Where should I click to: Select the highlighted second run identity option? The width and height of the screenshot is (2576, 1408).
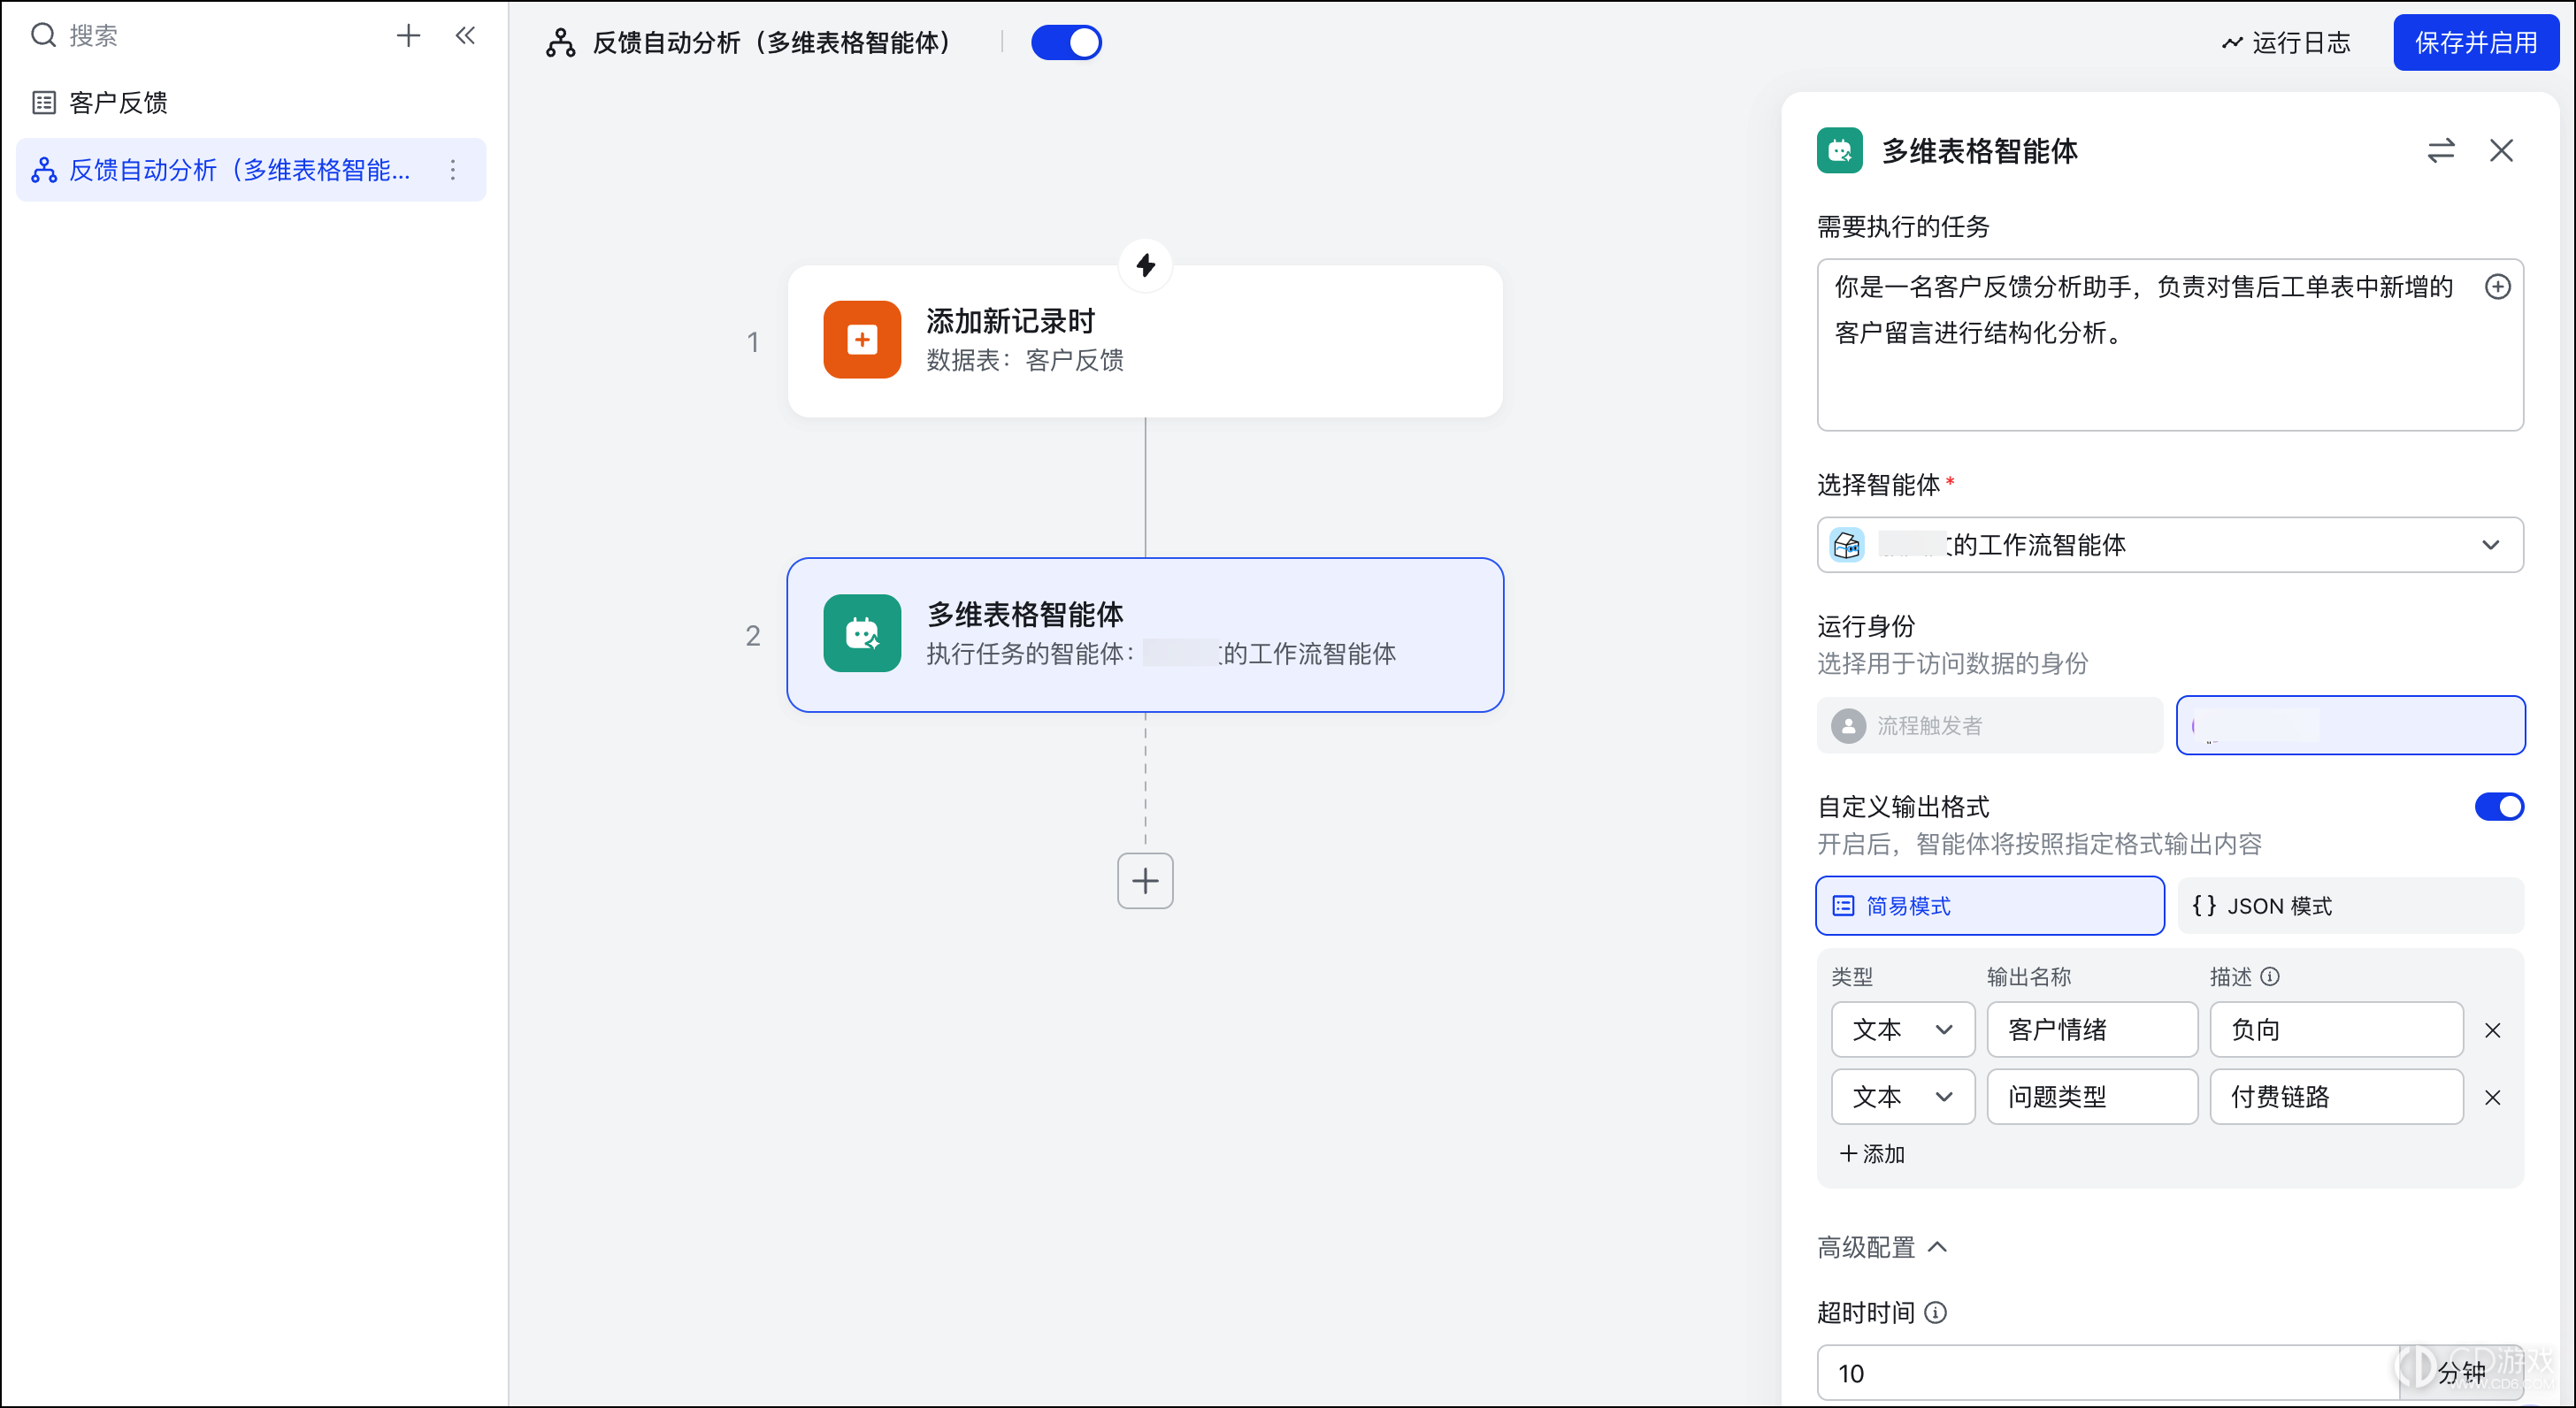pos(2350,725)
